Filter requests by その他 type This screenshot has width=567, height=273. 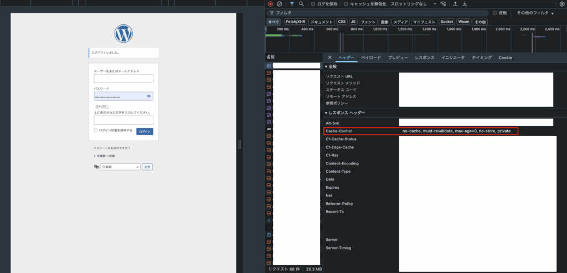tap(480, 22)
